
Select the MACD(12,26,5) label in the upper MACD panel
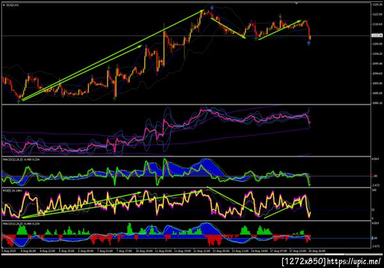(21, 160)
